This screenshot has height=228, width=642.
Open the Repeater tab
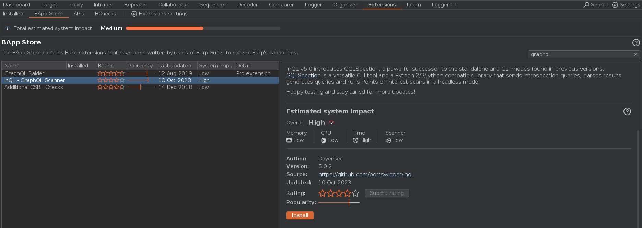coord(136,5)
